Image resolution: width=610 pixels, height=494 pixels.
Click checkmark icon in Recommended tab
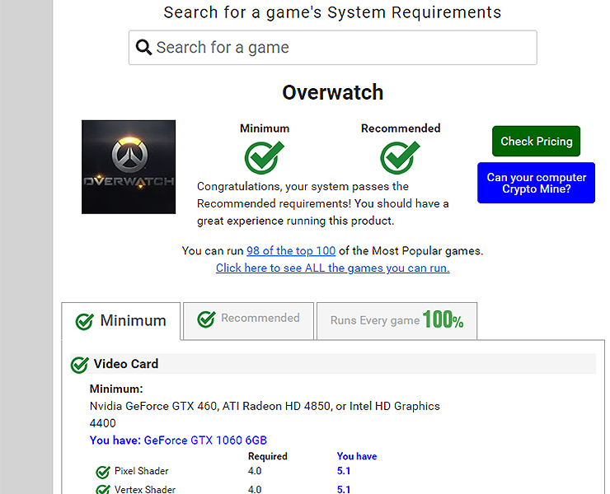(206, 319)
